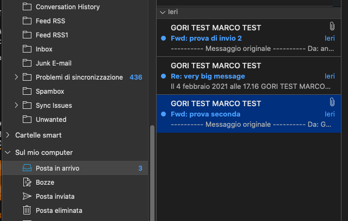
Task: Toggle unread dot on Fwd: prova di invio 2
Action: 164,38
